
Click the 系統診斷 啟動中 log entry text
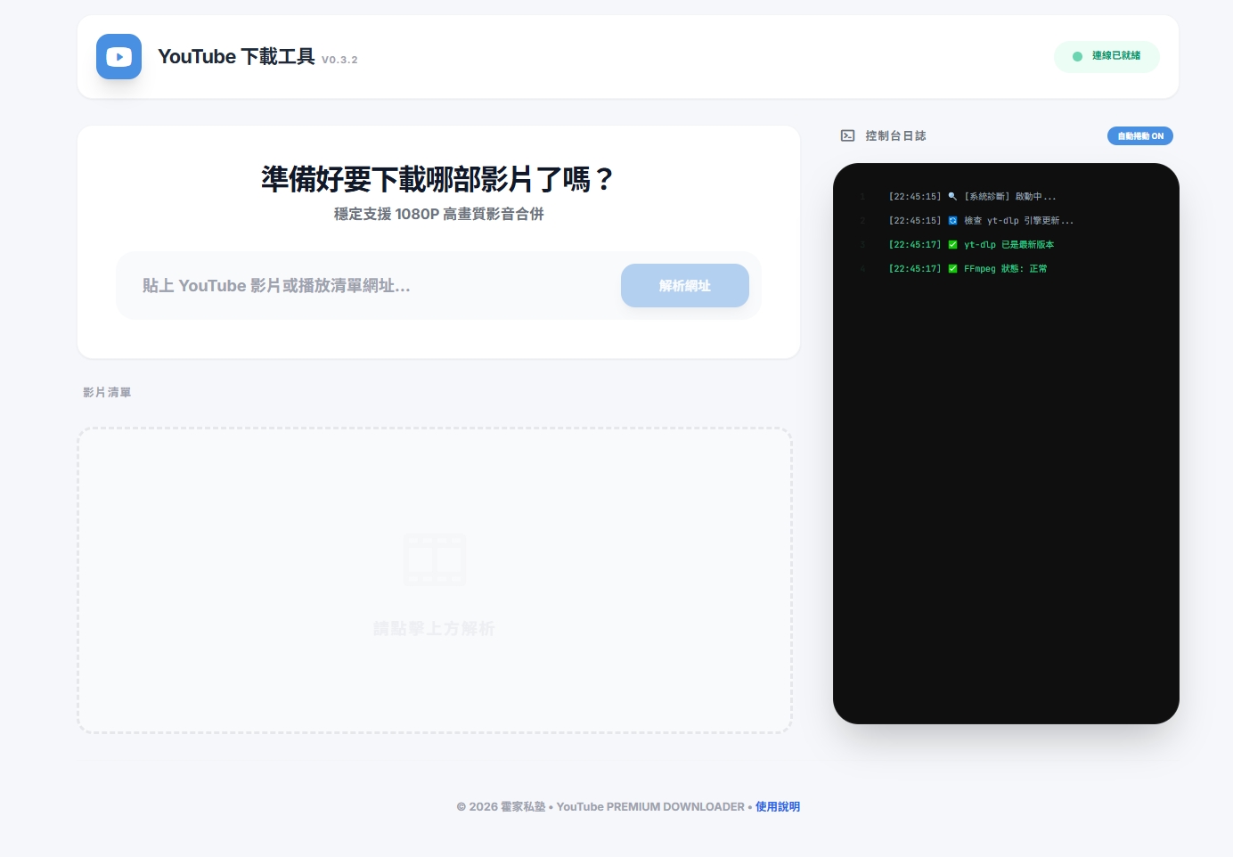pyautogui.click(x=1010, y=197)
